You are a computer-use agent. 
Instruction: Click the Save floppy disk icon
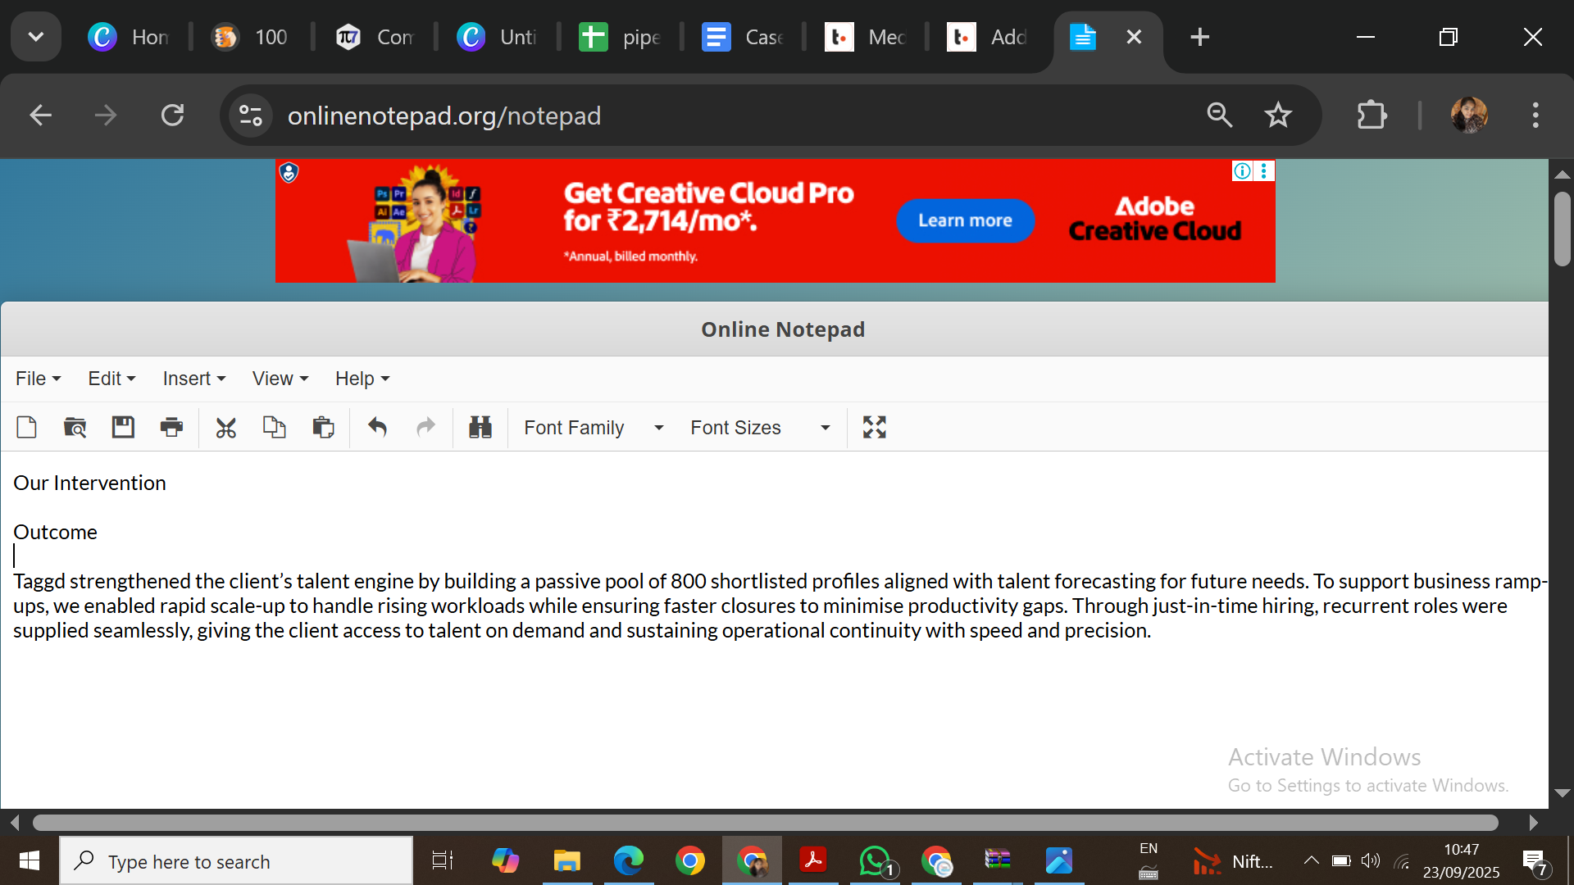pyautogui.click(x=123, y=427)
